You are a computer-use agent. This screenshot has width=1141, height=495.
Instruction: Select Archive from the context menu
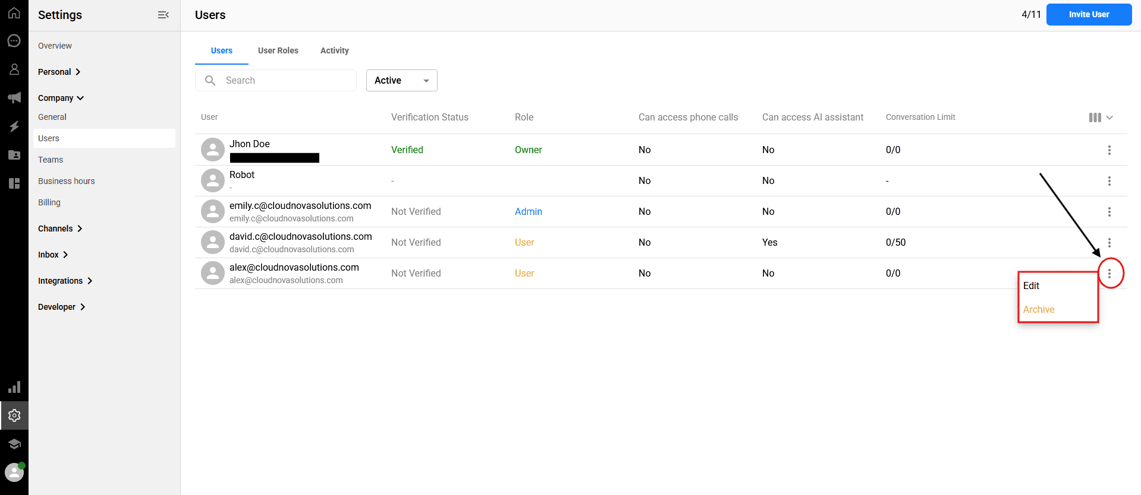[x=1039, y=310]
